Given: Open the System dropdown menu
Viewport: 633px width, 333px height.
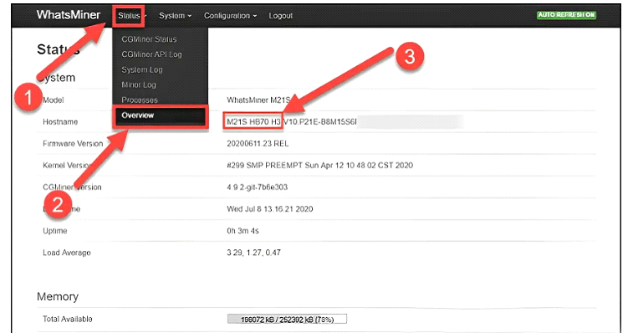Looking at the screenshot, I should pos(175,16).
